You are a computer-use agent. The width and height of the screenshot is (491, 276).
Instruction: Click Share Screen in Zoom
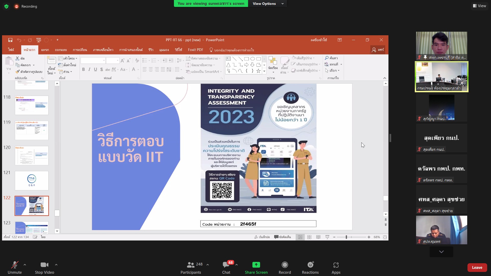256,267
